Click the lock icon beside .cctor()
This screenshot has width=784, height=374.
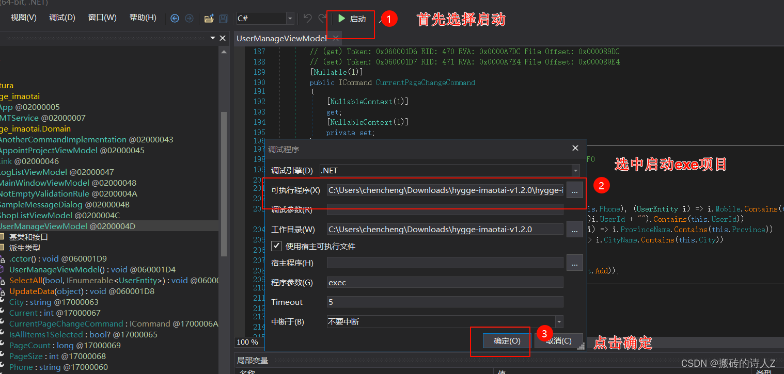point(3,259)
